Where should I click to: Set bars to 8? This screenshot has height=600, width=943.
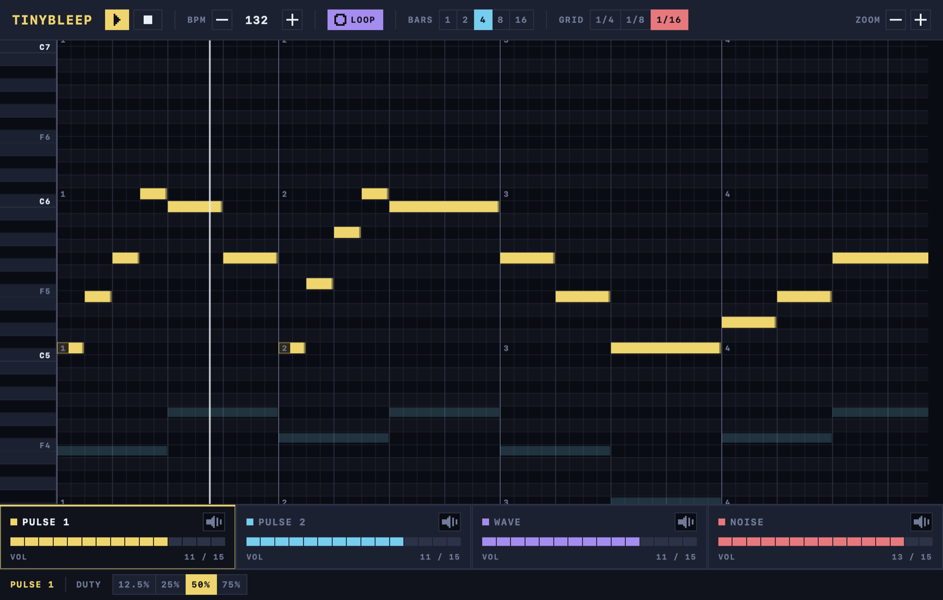[500, 19]
